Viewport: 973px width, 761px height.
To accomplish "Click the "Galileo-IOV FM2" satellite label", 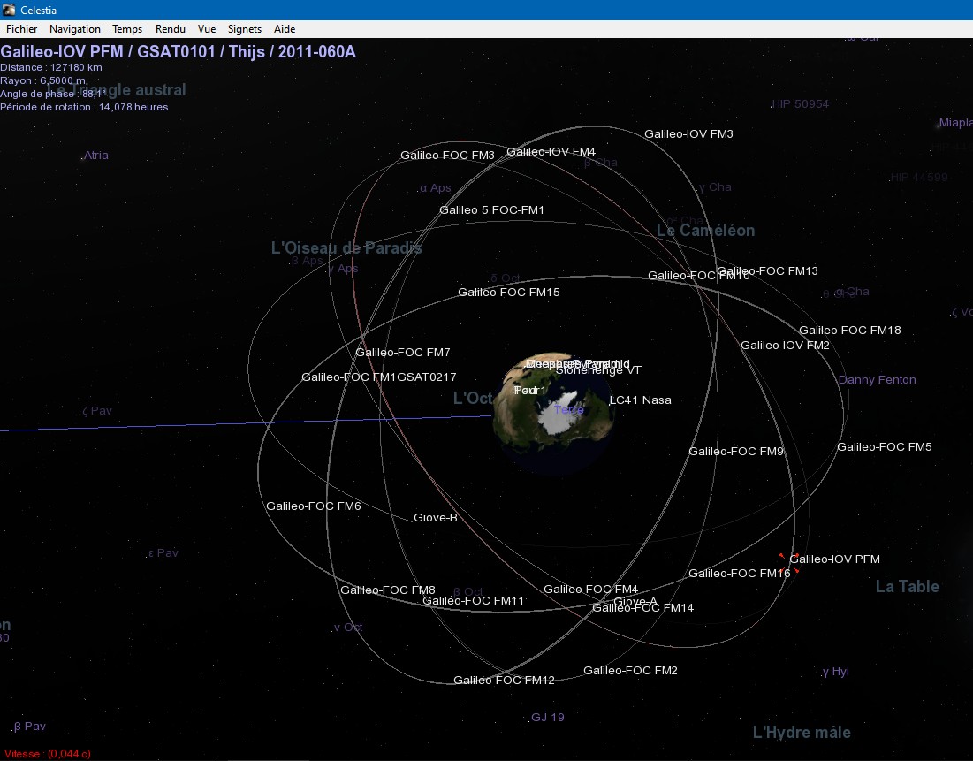I will tap(785, 345).
